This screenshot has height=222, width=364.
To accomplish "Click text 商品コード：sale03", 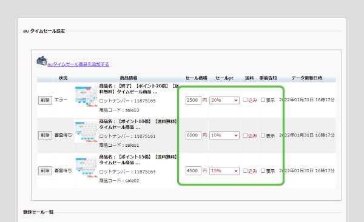I will coord(119,110).
